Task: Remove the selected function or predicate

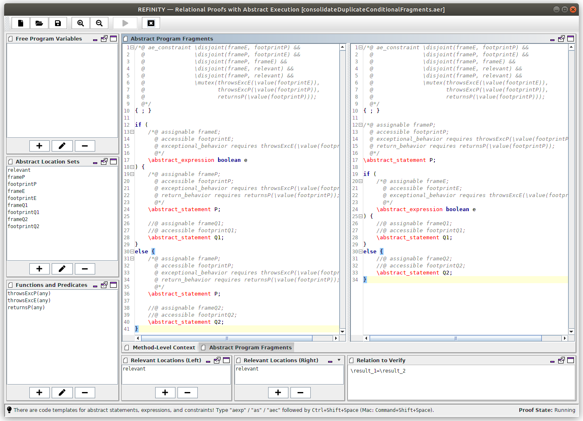Action: point(85,392)
